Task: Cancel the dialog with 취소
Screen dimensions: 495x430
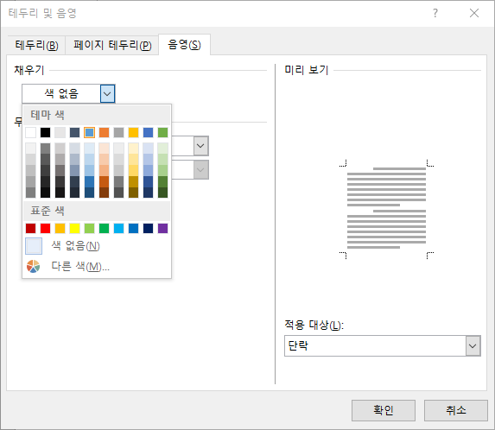Action: pyautogui.click(x=456, y=410)
